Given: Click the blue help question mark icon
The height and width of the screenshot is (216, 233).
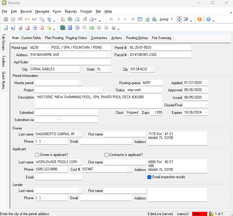Looking at the screenshot, I should [x=208, y=19].
